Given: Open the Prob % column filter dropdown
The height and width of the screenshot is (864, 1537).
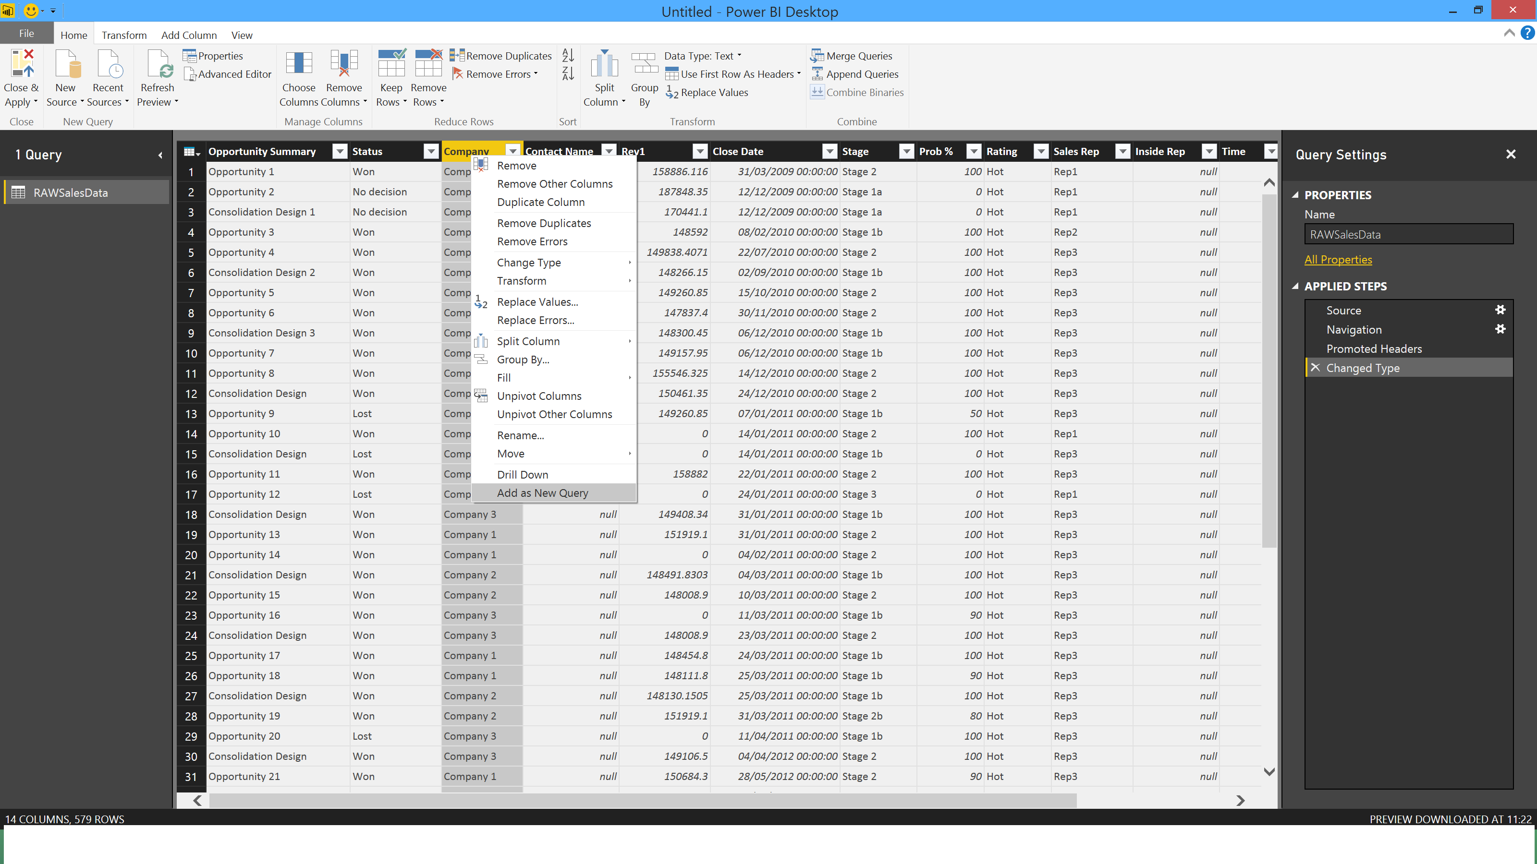Looking at the screenshot, I should click(974, 152).
